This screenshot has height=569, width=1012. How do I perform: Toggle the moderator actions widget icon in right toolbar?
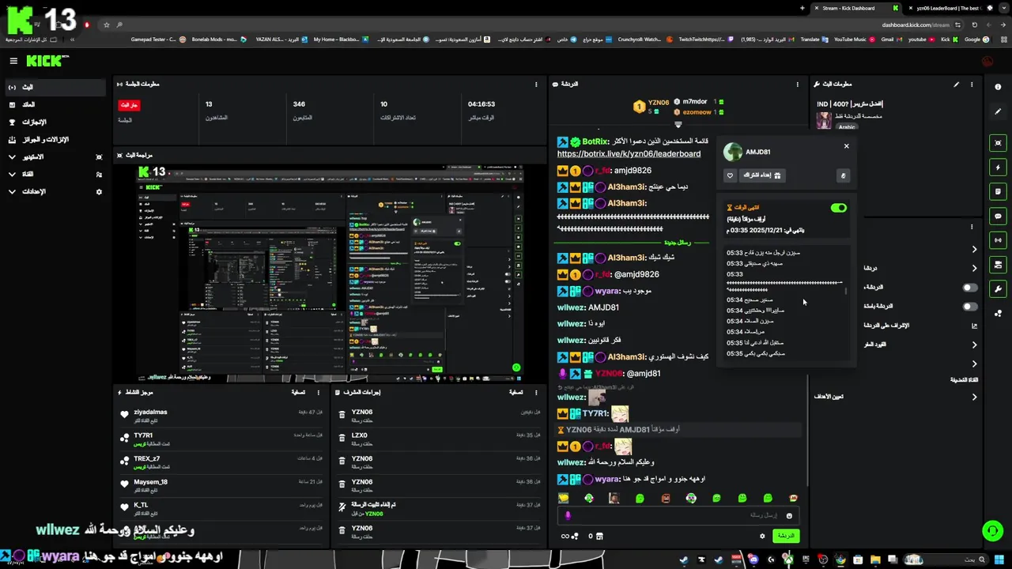[x=998, y=265]
